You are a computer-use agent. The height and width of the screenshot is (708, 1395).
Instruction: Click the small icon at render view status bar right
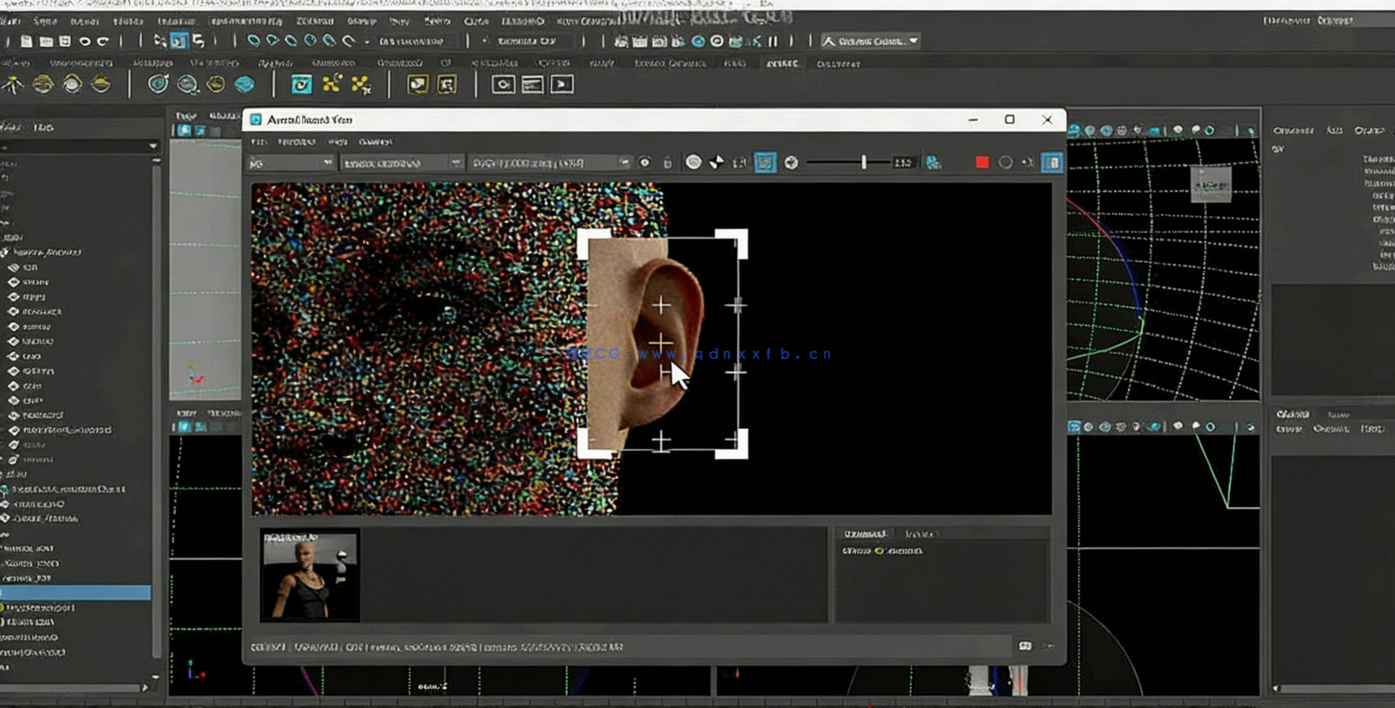[x=1025, y=646]
